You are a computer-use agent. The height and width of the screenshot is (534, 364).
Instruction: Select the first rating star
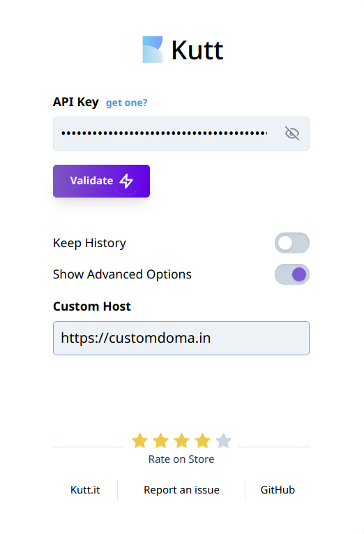[x=140, y=440]
